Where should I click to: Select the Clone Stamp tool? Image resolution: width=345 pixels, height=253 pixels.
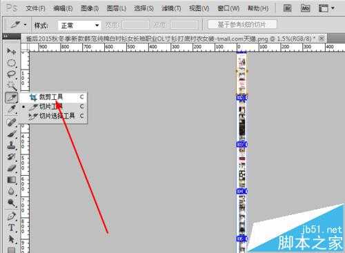click(x=11, y=145)
